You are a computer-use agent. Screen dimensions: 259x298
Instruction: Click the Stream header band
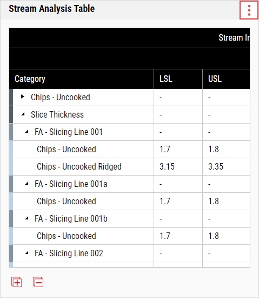[130, 38]
